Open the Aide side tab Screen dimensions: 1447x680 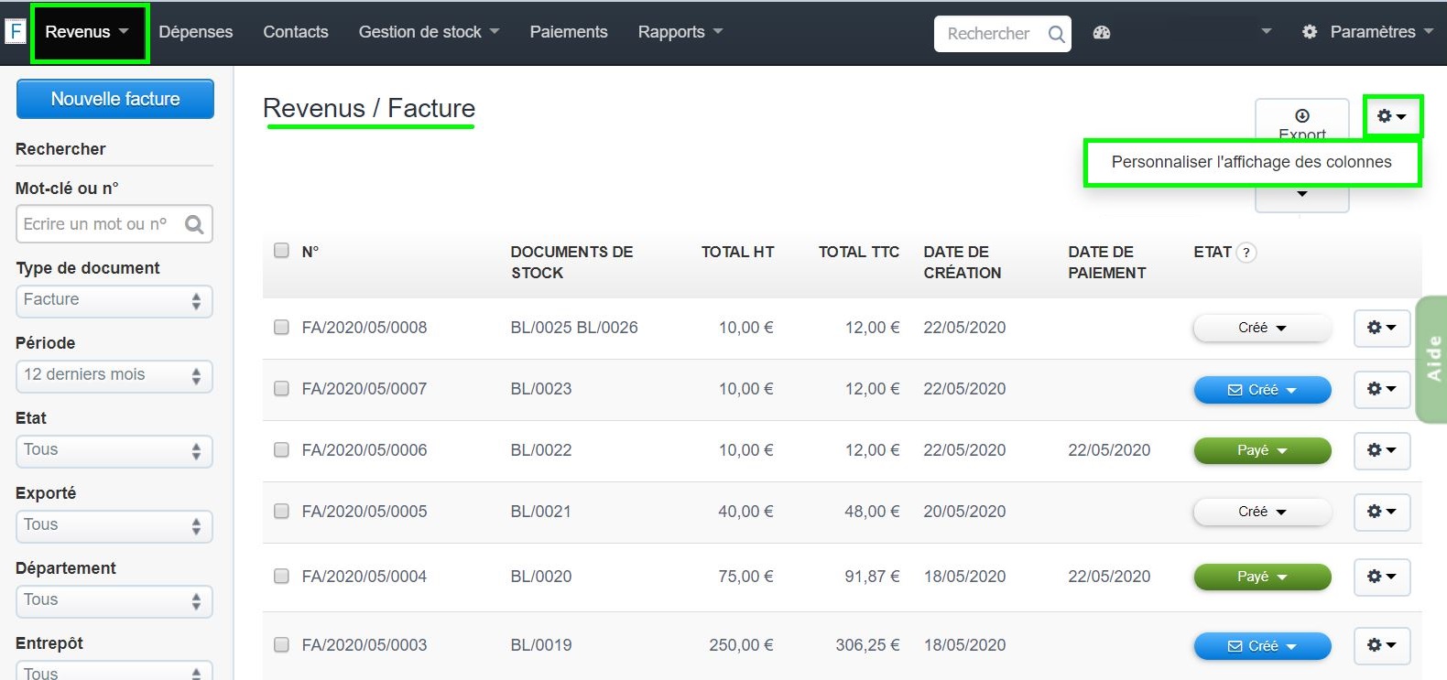click(x=1432, y=359)
